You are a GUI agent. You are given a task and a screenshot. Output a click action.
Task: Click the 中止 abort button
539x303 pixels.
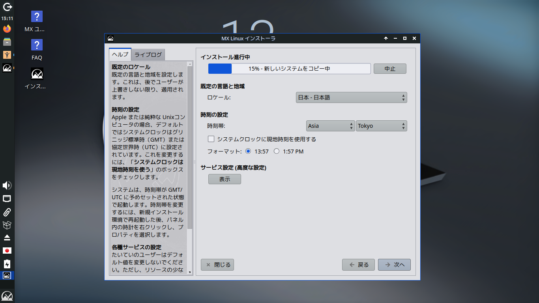[390, 69]
